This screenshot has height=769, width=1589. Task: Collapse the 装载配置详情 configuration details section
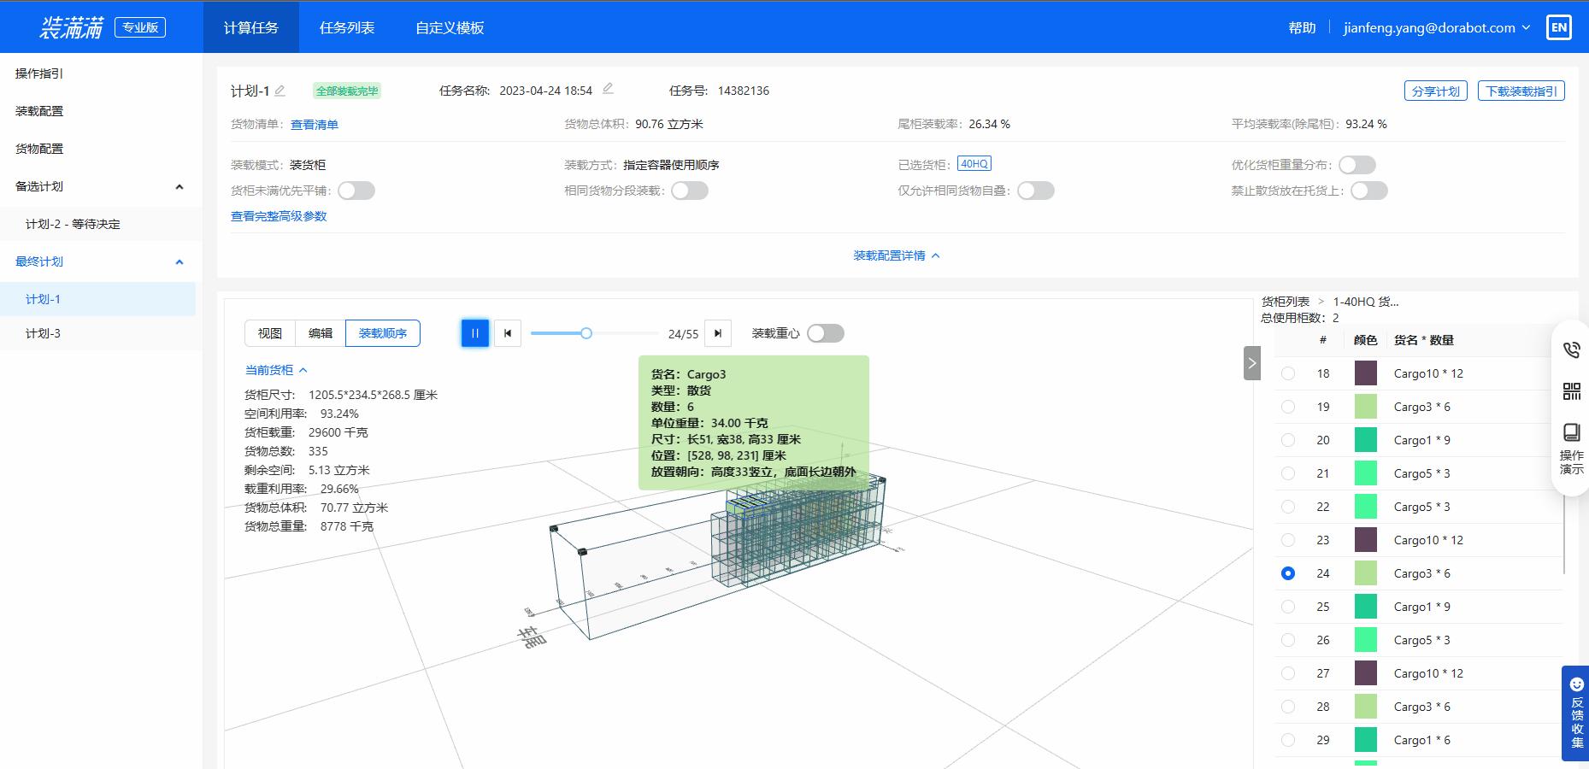point(895,255)
